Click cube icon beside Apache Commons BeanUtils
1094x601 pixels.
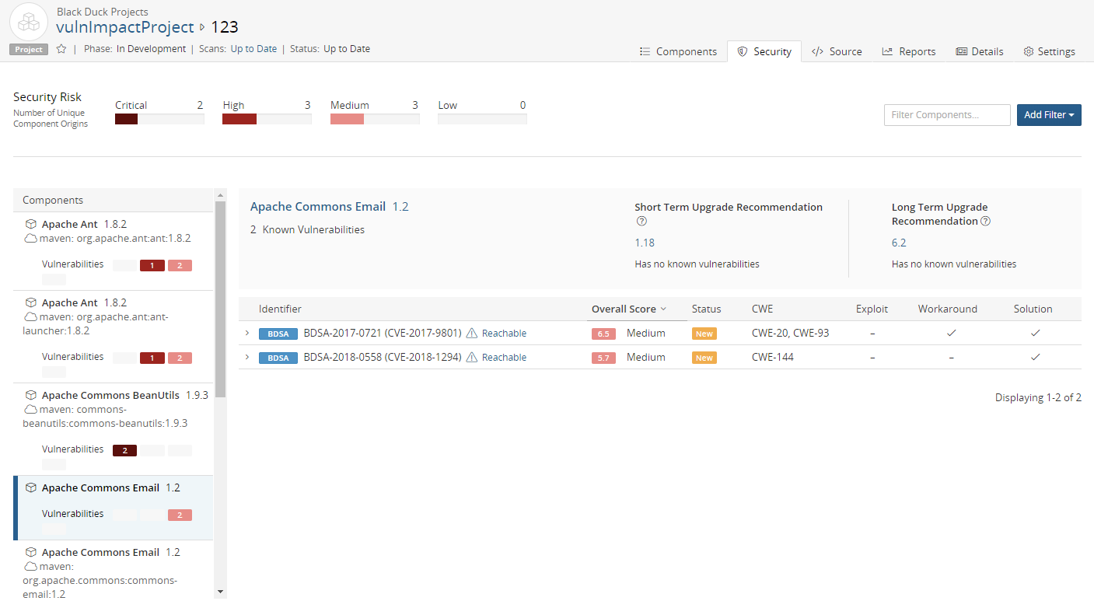tap(31, 396)
